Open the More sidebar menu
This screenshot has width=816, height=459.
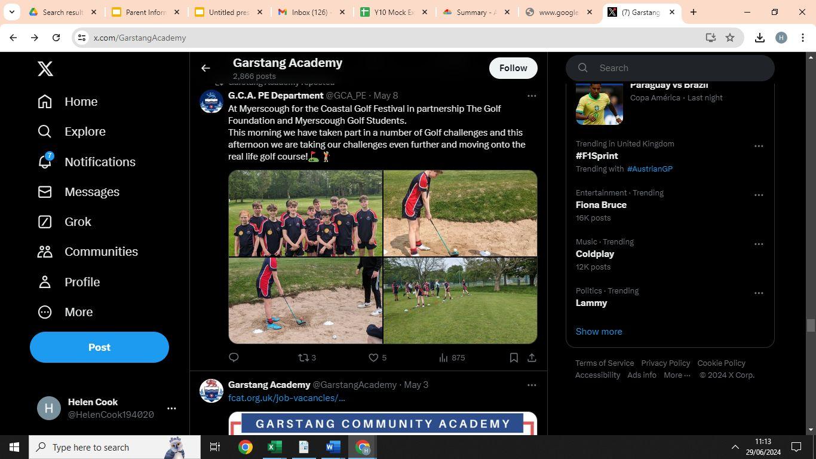pyautogui.click(x=65, y=312)
